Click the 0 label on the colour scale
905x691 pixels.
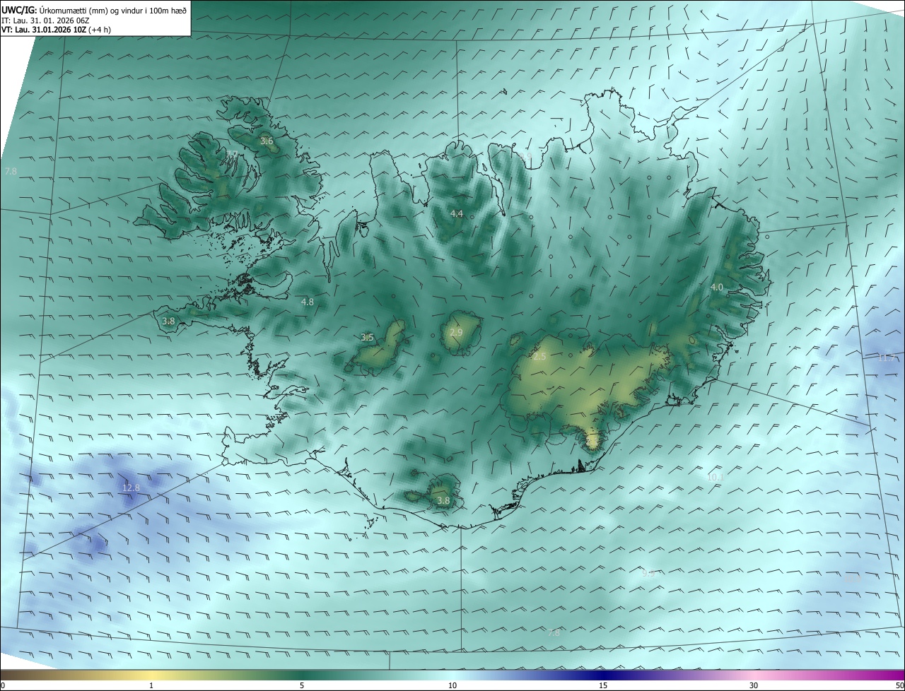click(3, 685)
